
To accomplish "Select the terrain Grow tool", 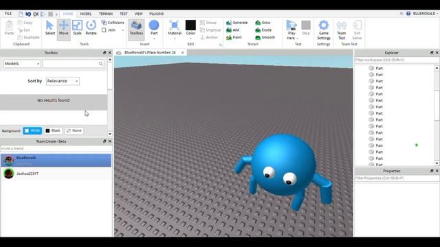I will (x=263, y=23).
